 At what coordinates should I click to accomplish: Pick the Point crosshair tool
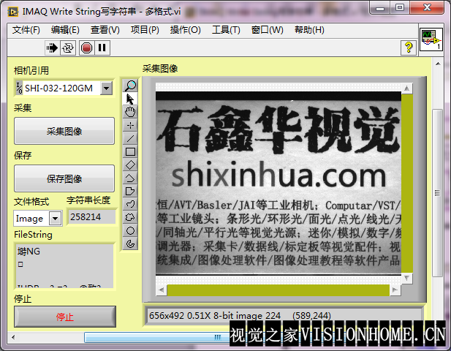coord(131,125)
